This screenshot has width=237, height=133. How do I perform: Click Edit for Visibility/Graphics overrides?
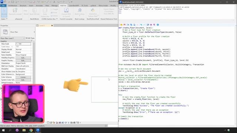click(23, 58)
